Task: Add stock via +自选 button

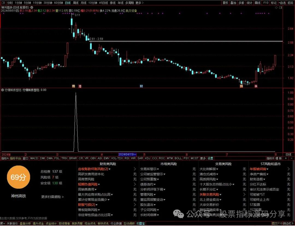Action: [x=282, y=3]
